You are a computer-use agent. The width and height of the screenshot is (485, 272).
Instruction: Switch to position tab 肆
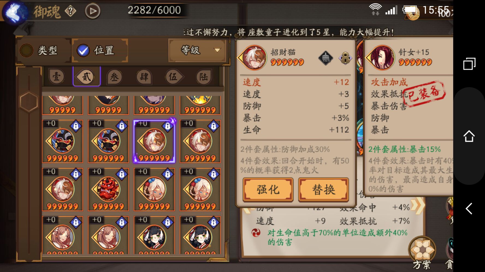coord(144,77)
